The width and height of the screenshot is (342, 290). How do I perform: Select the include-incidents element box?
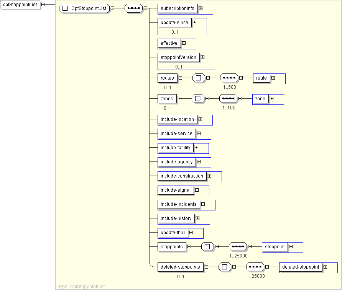[179, 204]
